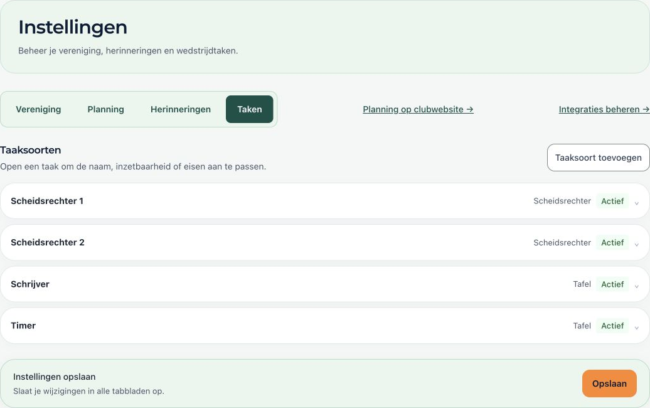Expand the Scheidsrechter 2 row chevron
Image resolution: width=650 pixels, height=408 pixels.
637,244
